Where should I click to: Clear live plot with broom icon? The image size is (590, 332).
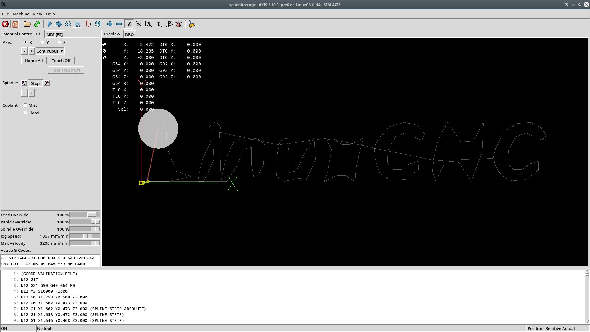tap(191, 24)
